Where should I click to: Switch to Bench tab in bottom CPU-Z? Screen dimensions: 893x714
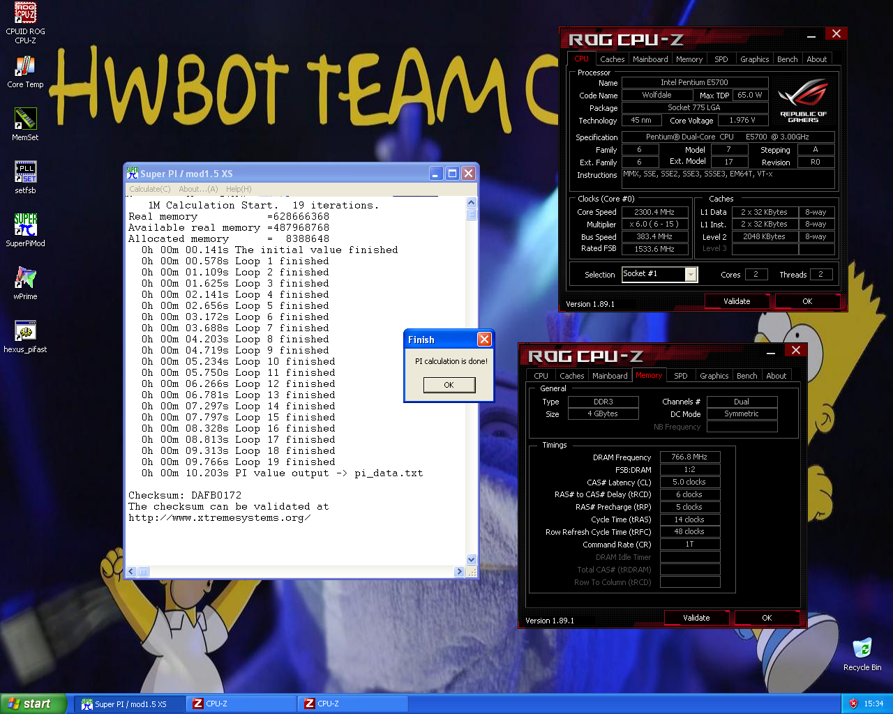coord(747,376)
